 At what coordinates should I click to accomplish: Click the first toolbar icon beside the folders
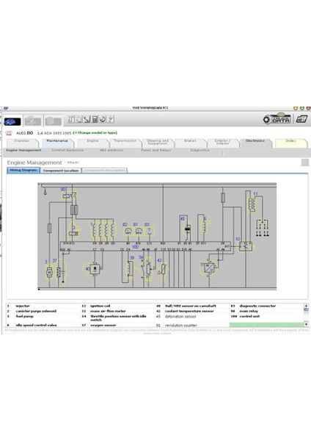pos(71,119)
